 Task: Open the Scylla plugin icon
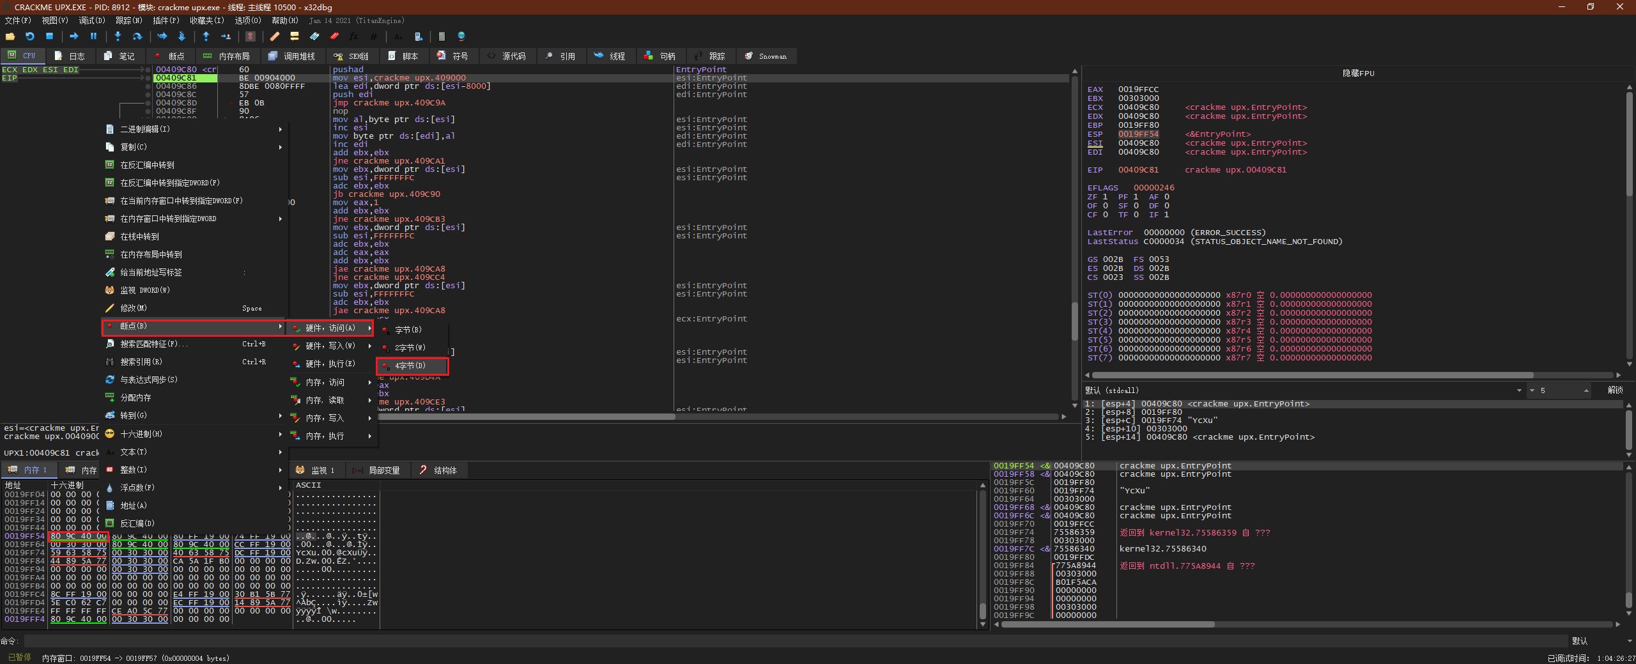[251, 36]
